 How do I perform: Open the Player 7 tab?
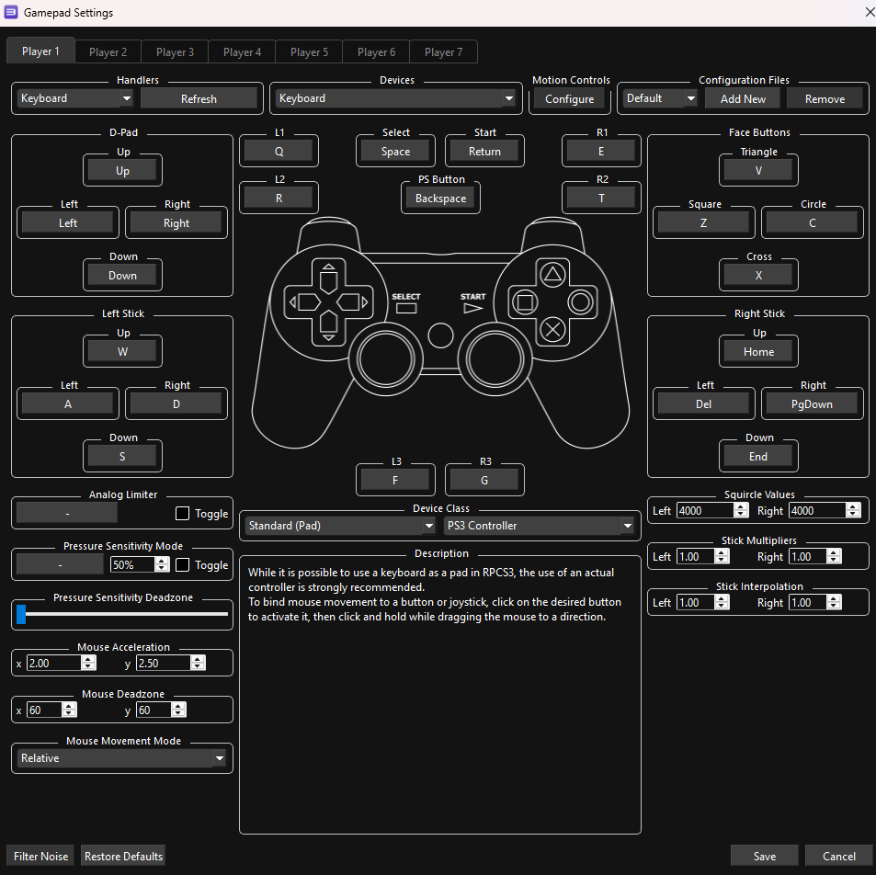click(443, 52)
